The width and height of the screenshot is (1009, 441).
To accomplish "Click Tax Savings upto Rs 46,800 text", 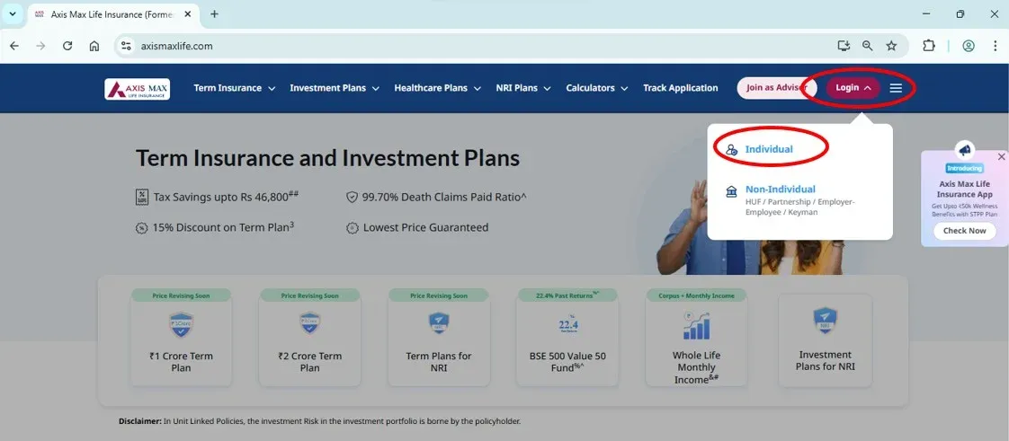I will (x=225, y=197).
